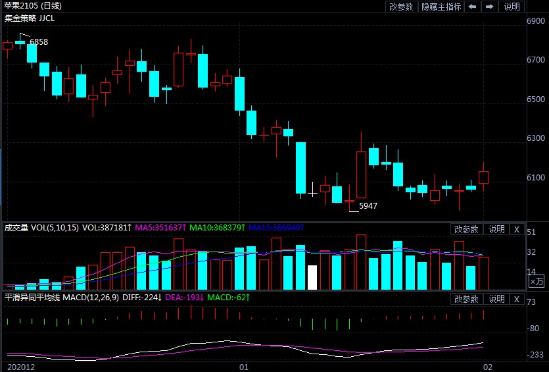Close the volume indicator panel

(x=516, y=229)
